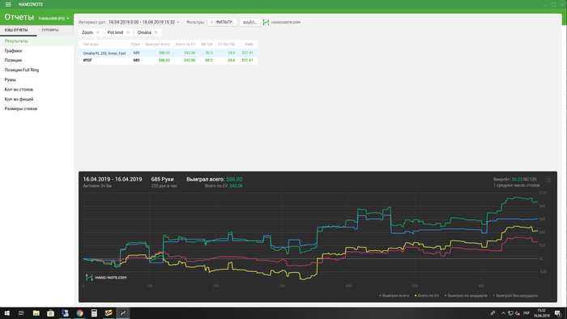567x319 pixels.
Task: Remove the Zoom filter chip
Action: point(98,32)
